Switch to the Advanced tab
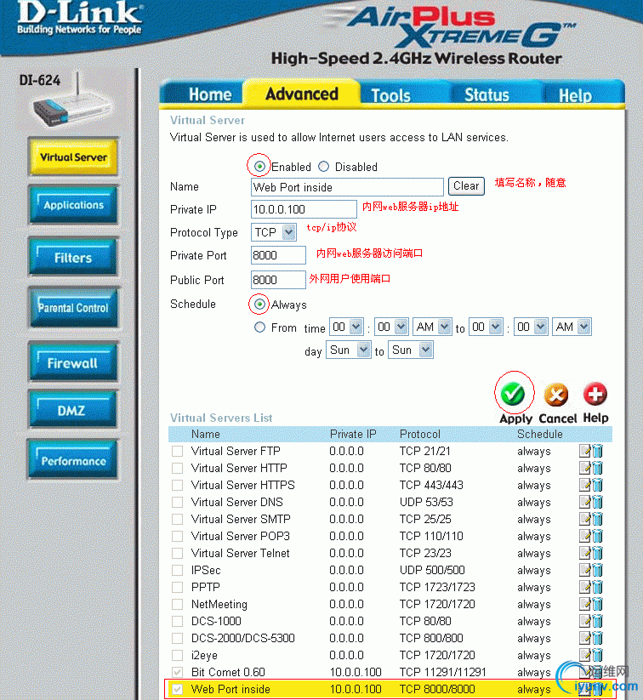Image resolution: width=643 pixels, height=700 pixels. pos(302,94)
